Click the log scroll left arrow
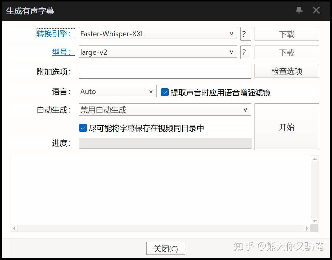Viewport: 332px width, 260px height. (14, 228)
